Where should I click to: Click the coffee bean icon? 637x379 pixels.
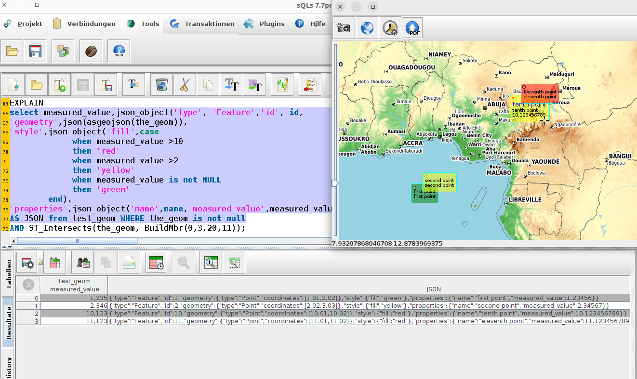coord(91,51)
